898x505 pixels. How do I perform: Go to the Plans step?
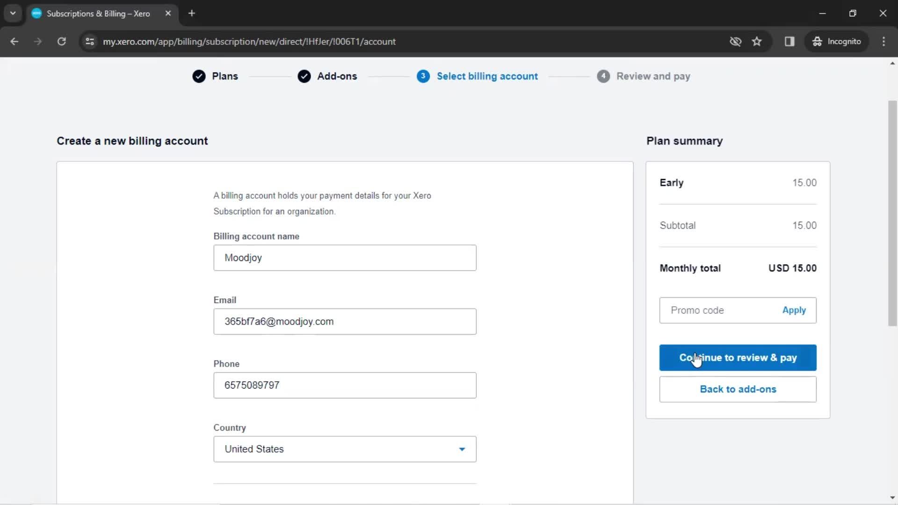(224, 76)
